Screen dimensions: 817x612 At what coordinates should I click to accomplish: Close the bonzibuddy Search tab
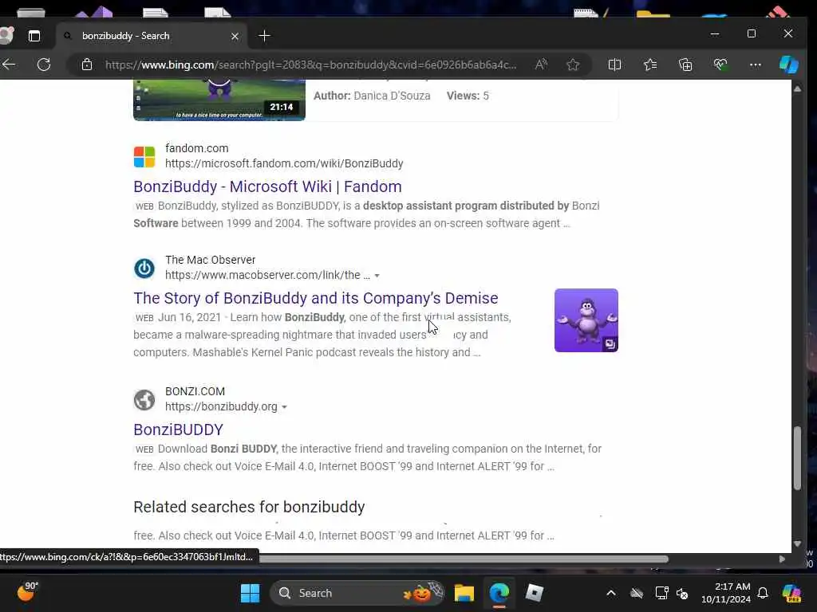click(x=235, y=37)
